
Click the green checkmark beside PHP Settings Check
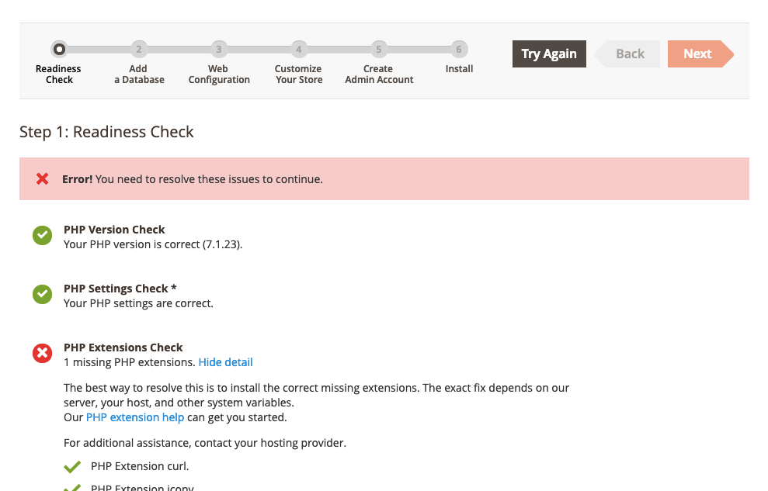pos(42,295)
